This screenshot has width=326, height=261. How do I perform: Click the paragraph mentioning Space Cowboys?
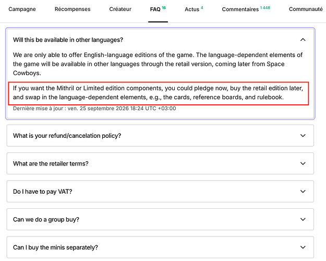158,64
